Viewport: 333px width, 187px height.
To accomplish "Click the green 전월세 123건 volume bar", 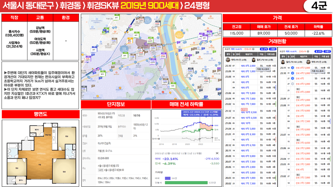I will (x=186, y=183).
